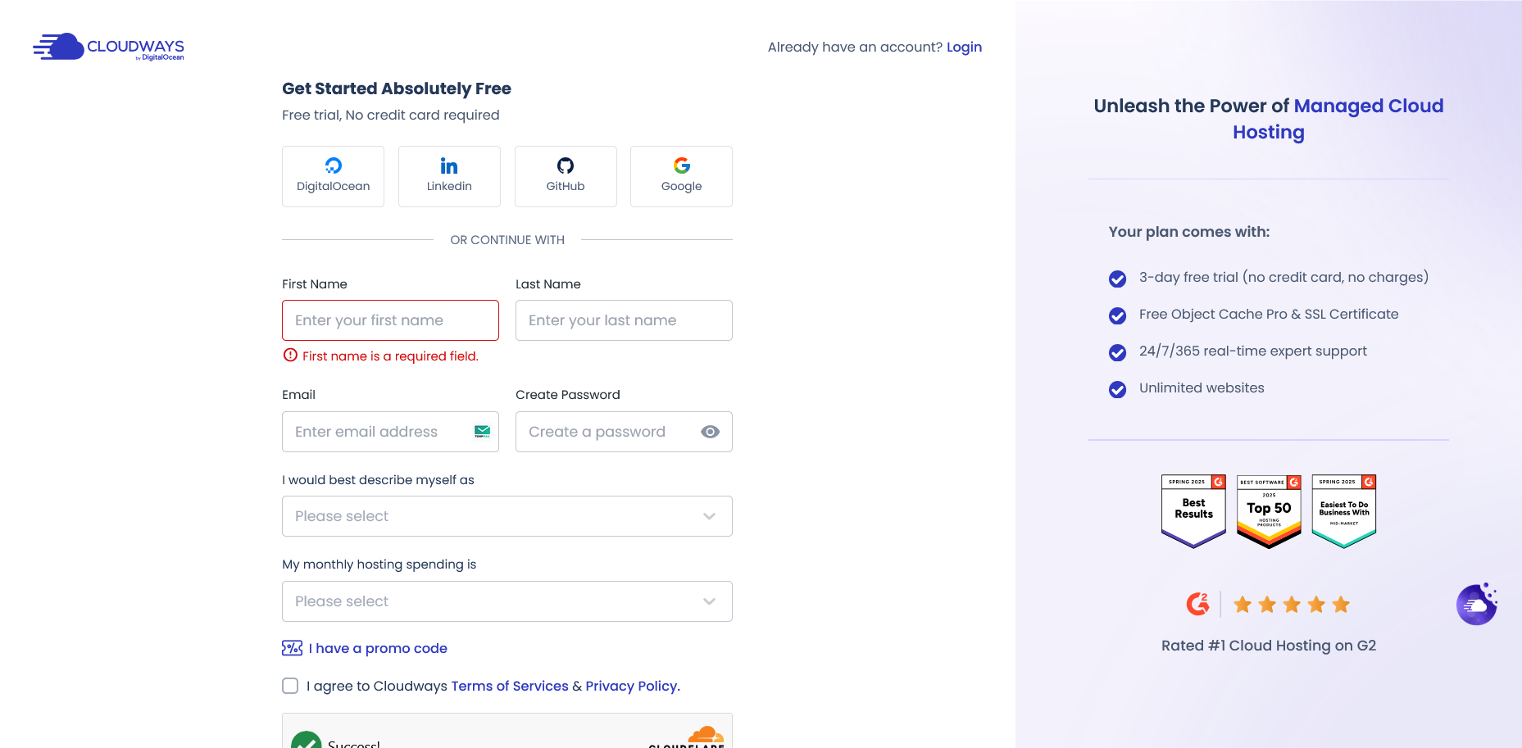Click the checkmark beside Unlimited websites
1522x748 pixels.
(x=1117, y=389)
